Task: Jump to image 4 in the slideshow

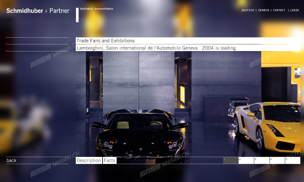Action: (x=277, y=160)
